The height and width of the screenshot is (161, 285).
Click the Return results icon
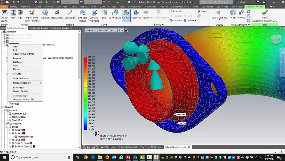tap(146, 15)
